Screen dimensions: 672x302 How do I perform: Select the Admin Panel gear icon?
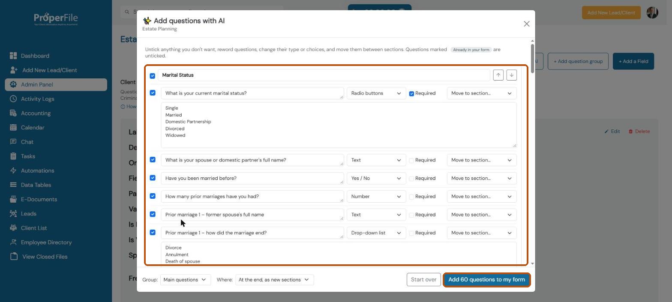tap(13, 84)
